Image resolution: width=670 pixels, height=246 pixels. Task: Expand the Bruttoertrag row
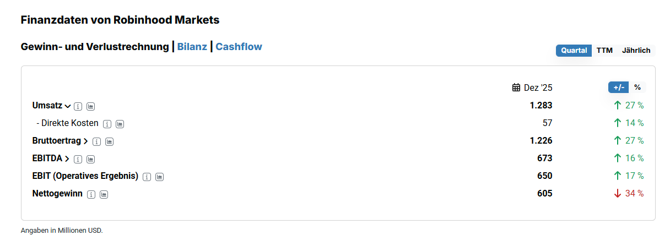[86, 141]
